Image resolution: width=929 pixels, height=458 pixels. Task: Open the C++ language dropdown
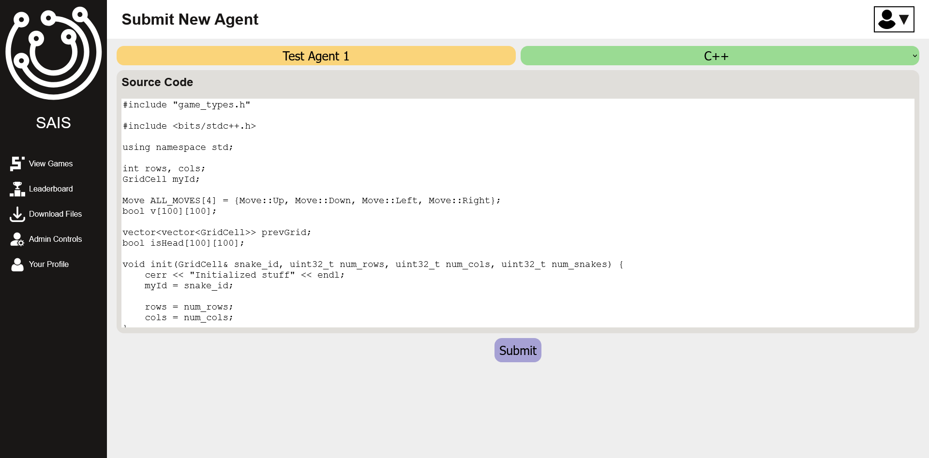[719, 56]
